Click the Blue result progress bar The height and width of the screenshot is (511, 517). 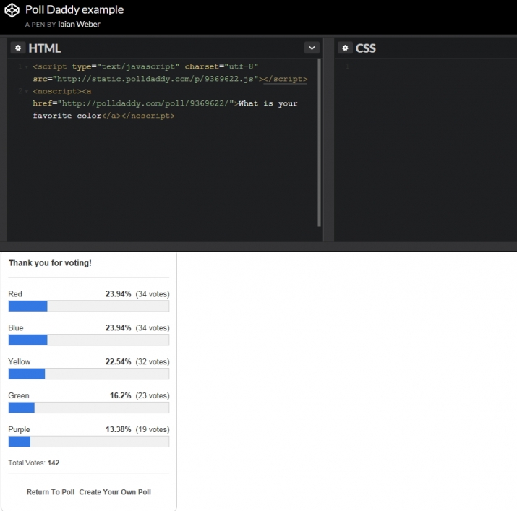click(89, 340)
